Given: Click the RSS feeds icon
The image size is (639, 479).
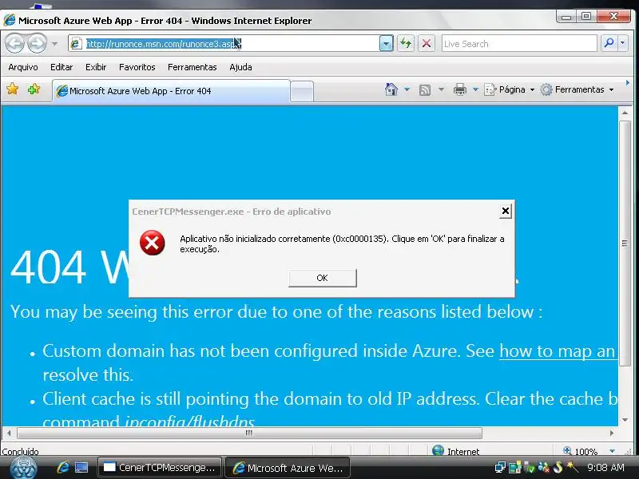Looking at the screenshot, I should [x=425, y=89].
